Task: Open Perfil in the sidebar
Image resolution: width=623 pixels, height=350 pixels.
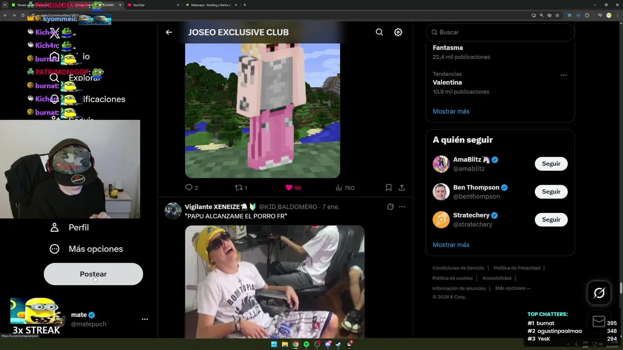Action: click(69, 227)
